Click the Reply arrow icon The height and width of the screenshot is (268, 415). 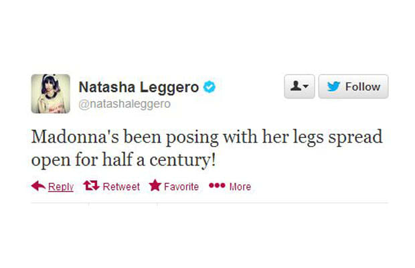(x=38, y=186)
